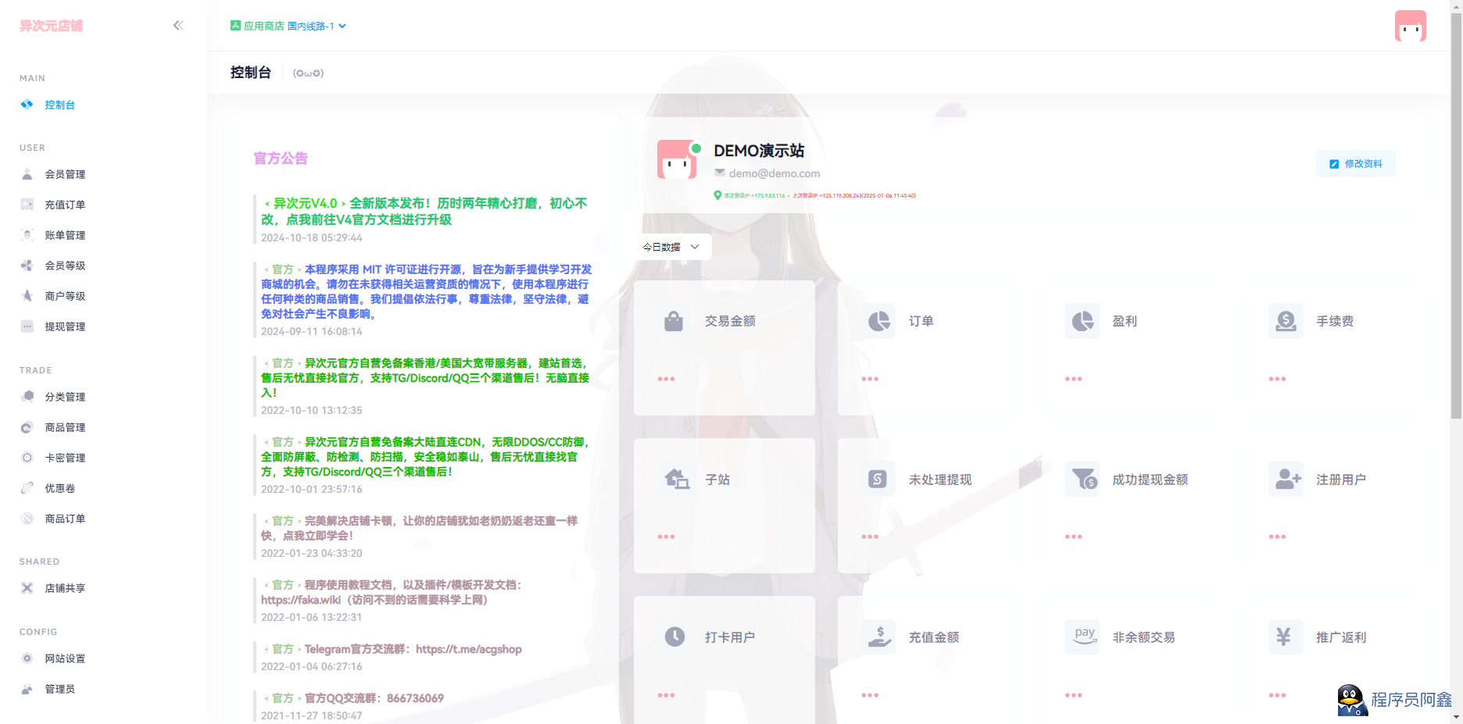Image resolution: width=1463 pixels, height=724 pixels.
Task: Click the shopping bag icon for 交易金额
Action: coord(673,321)
